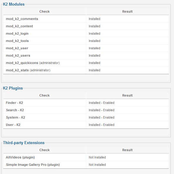Select the User - K2 plugin row
The width and height of the screenshot is (174, 174).
pos(86,125)
